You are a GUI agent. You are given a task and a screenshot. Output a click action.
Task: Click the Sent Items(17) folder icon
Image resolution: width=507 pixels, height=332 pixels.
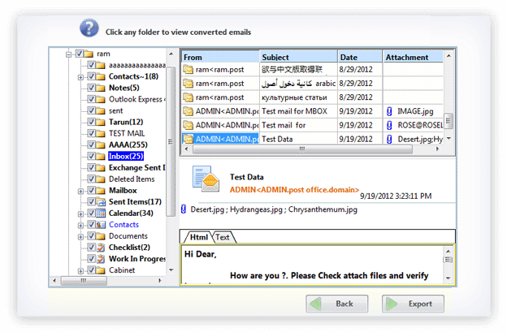(101, 202)
